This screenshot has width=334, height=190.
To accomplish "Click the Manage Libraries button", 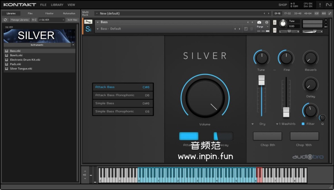I will [x=19, y=20].
